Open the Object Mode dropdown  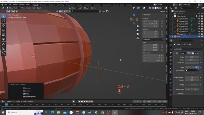click(x=13, y=8)
